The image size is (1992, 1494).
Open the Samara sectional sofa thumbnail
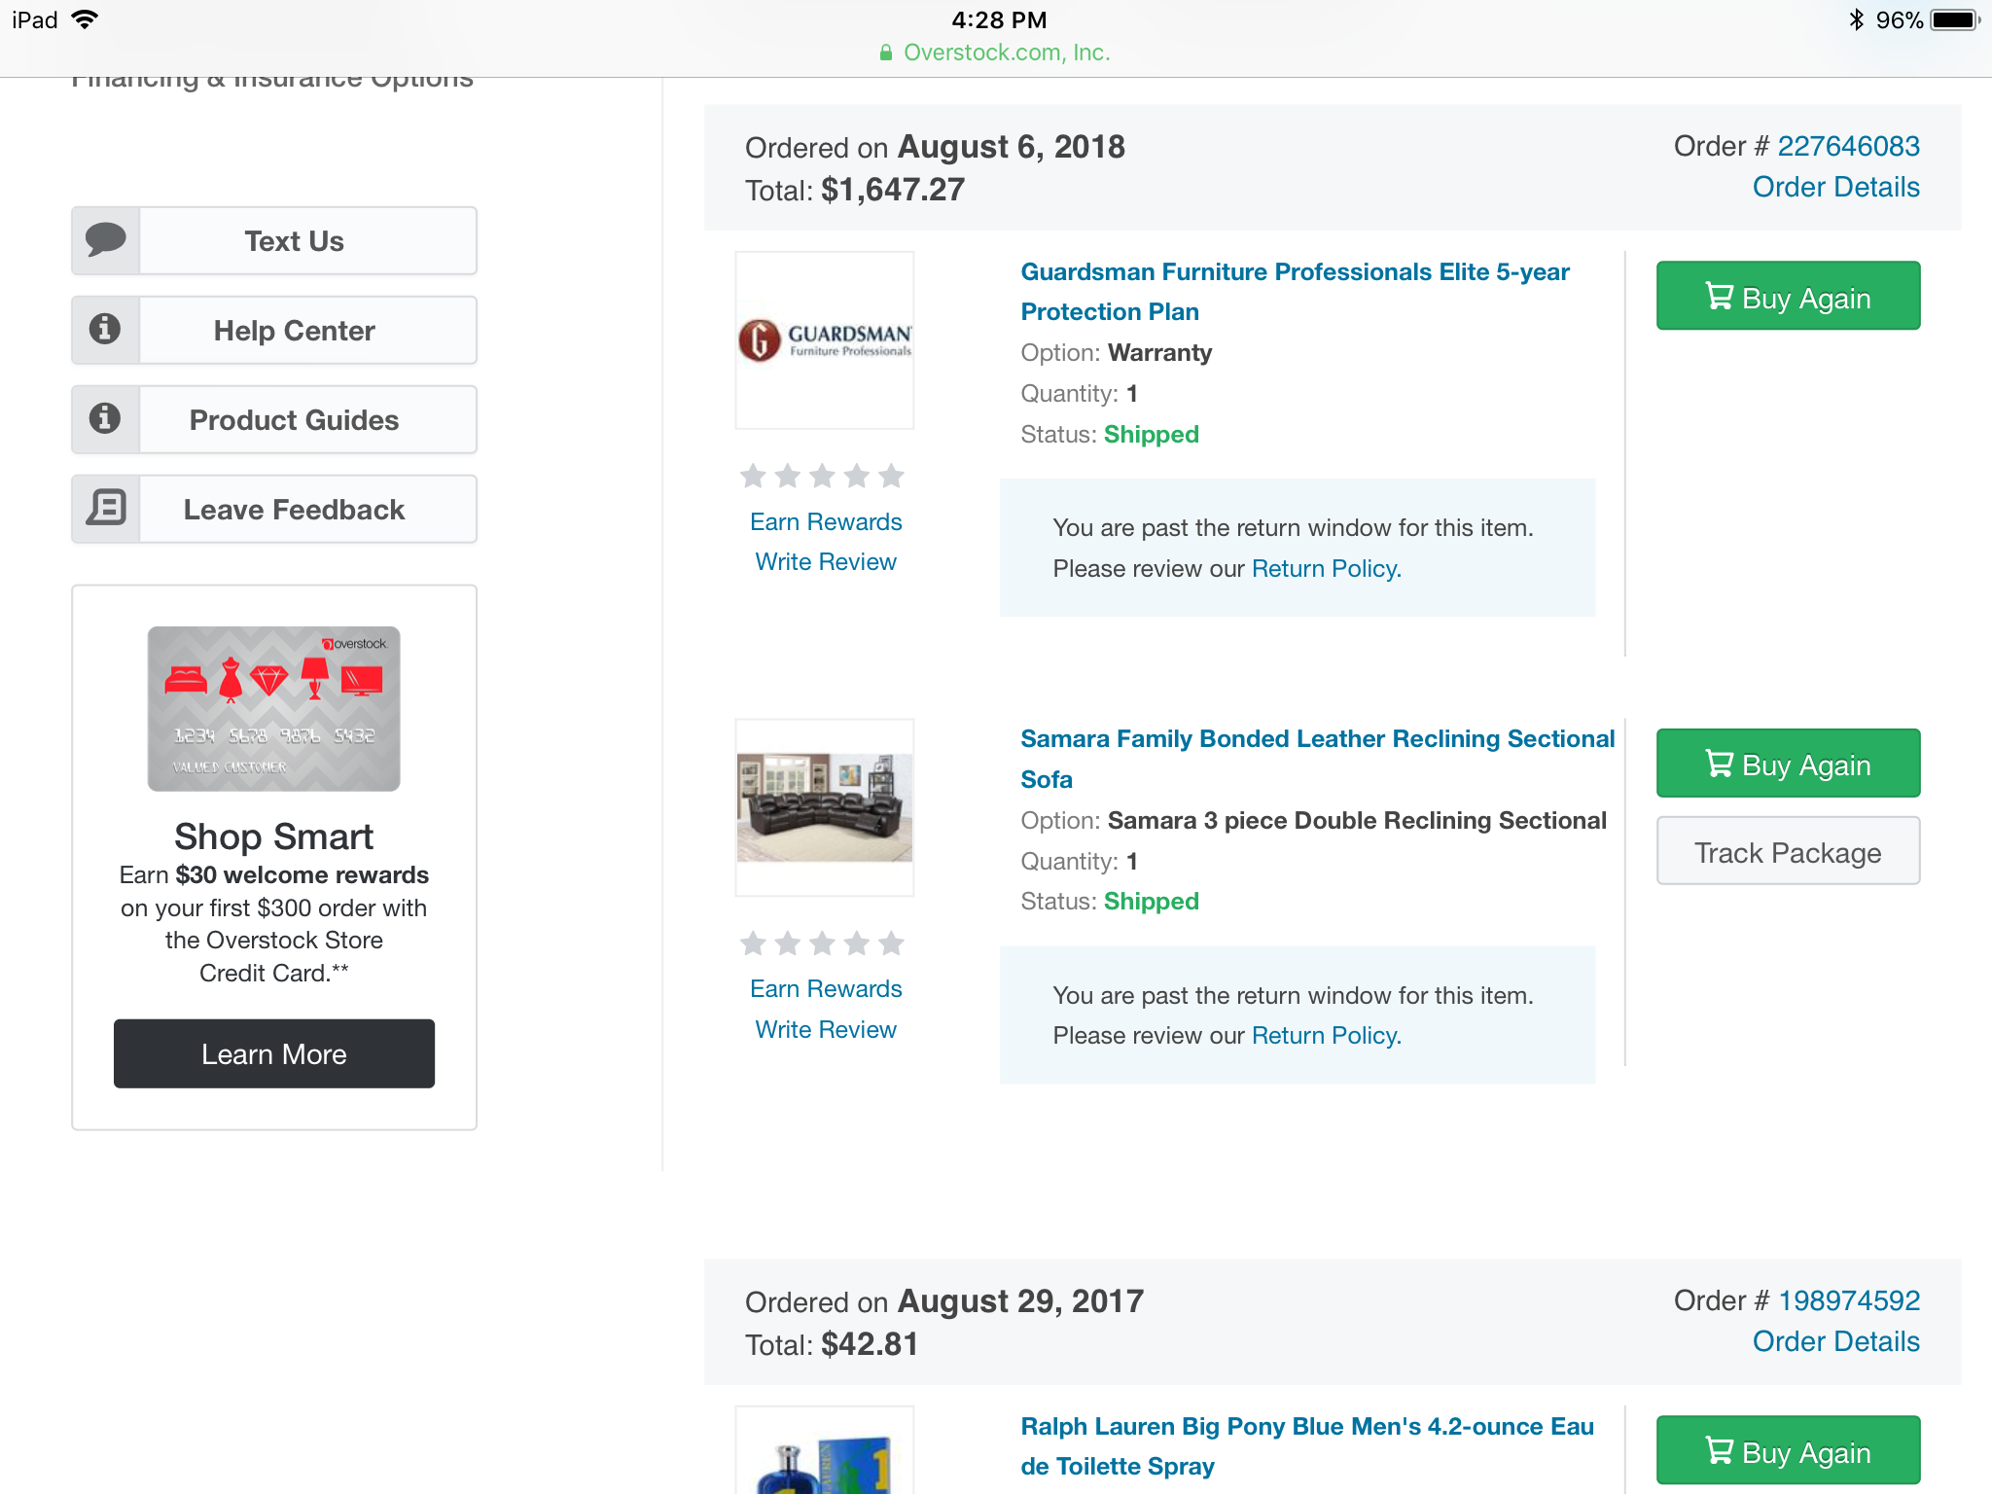pyautogui.click(x=825, y=806)
